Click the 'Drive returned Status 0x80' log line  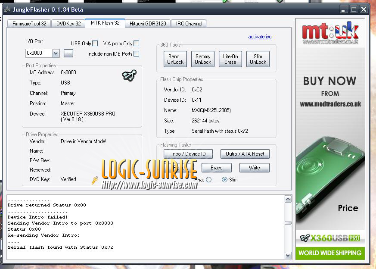(x=47, y=205)
